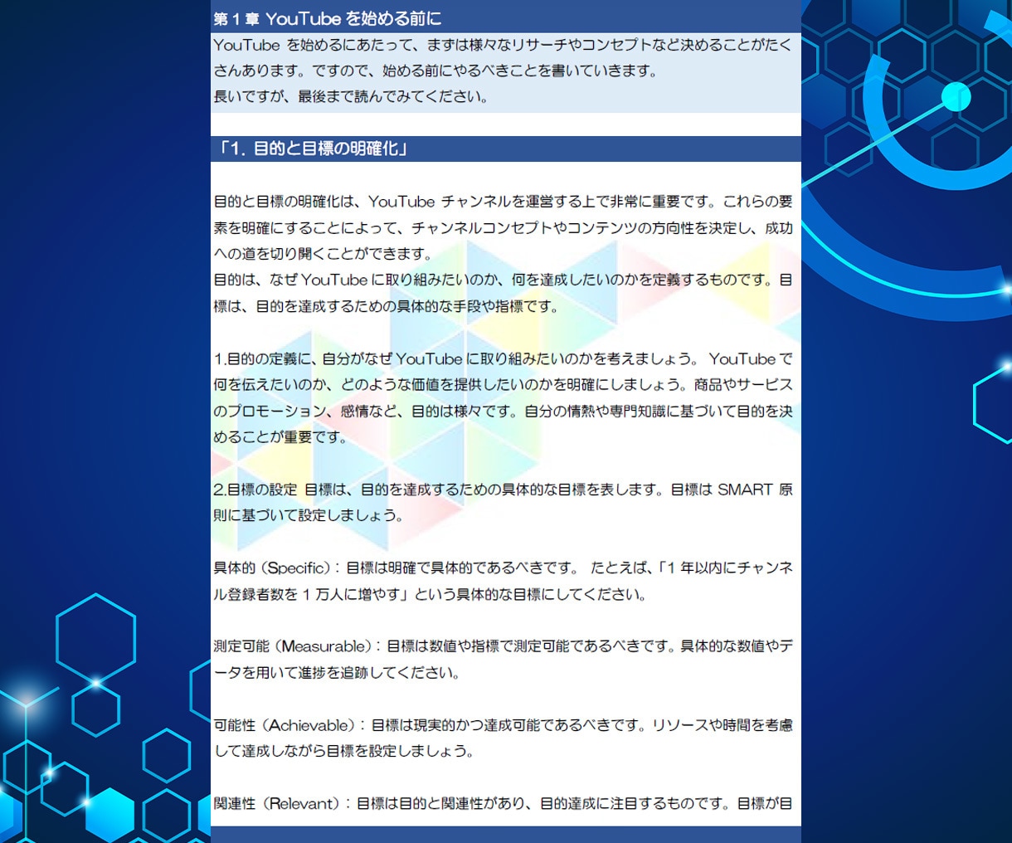This screenshot has width=1012, height=843.
Task: Click the line starting "して達成しながら目標を設定"
Action: point(344,751)
